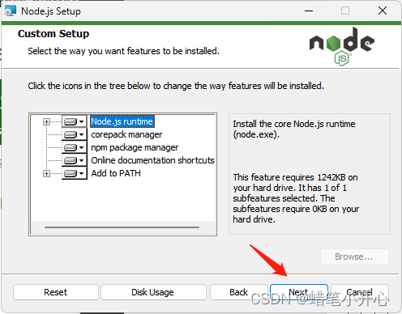Minimize the Node.js Setup window

309,11
